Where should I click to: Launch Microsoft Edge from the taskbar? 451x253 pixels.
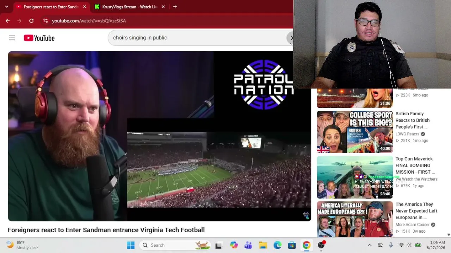pos(278,245)
